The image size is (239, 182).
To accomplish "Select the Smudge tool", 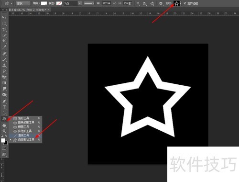I will click(x=4, y=89).
